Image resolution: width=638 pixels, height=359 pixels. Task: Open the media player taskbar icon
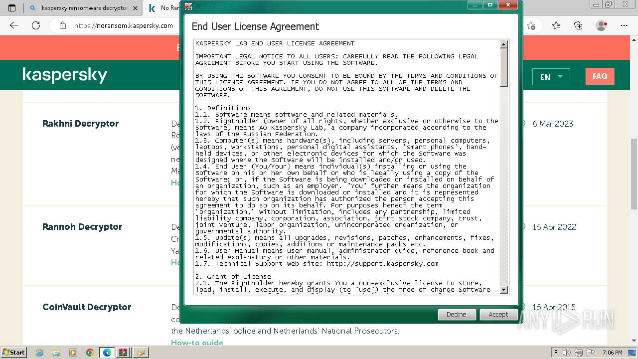click(73, 353)
